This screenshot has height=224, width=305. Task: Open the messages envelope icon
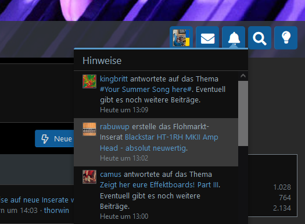207,38
